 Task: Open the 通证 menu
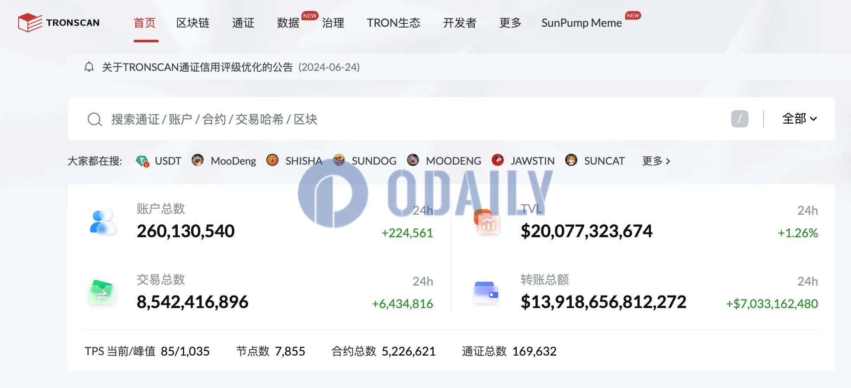point(243,23)
